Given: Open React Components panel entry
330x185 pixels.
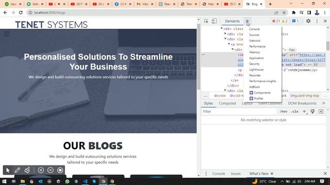Looking at the screenshot, I should (260, 92).
